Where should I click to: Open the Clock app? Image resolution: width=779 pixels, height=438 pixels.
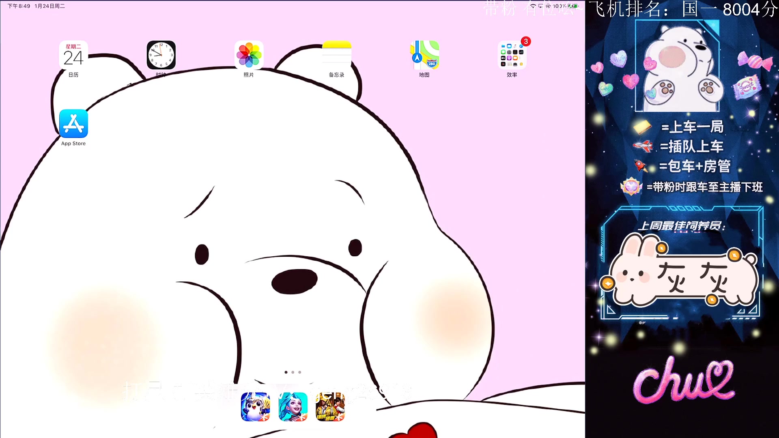click(x=161, y=56)
